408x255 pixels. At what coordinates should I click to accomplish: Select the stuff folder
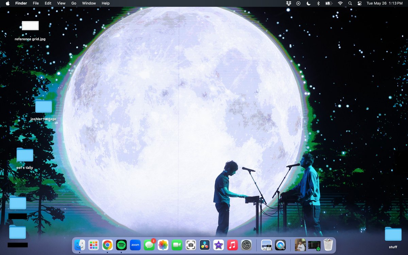[393, 234]
